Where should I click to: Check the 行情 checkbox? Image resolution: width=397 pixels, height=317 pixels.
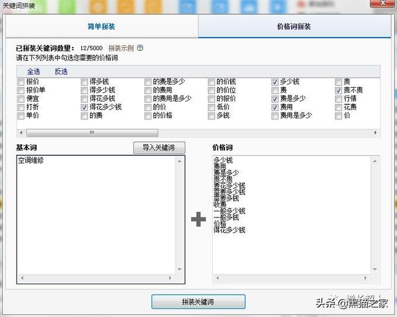click(339, 98)
